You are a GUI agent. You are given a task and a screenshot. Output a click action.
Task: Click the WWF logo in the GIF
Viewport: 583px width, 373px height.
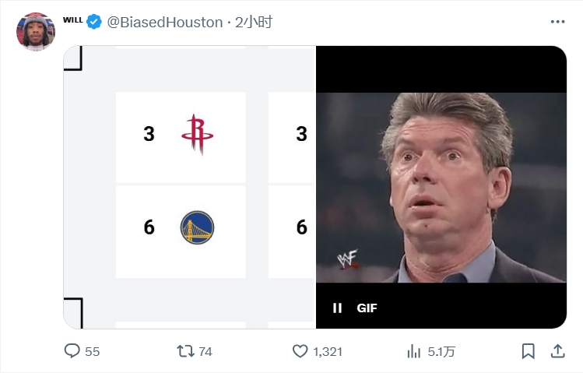click(x=347, y=261)
